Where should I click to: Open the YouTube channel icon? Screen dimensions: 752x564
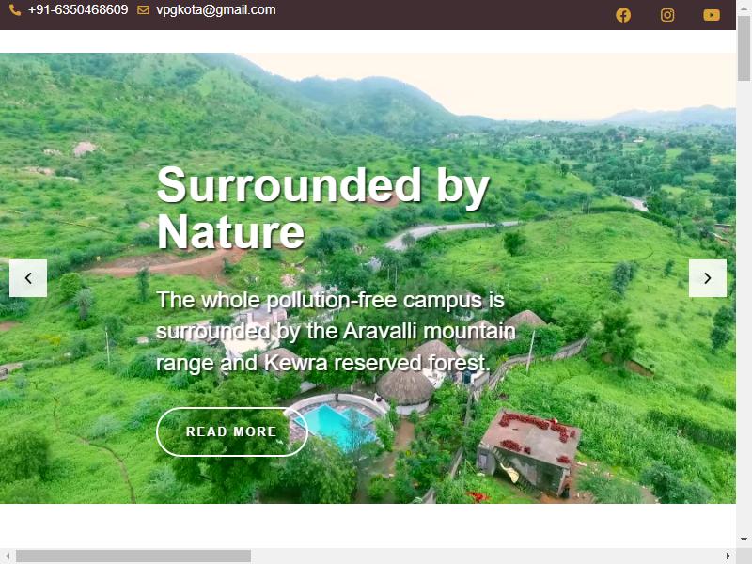712,15
